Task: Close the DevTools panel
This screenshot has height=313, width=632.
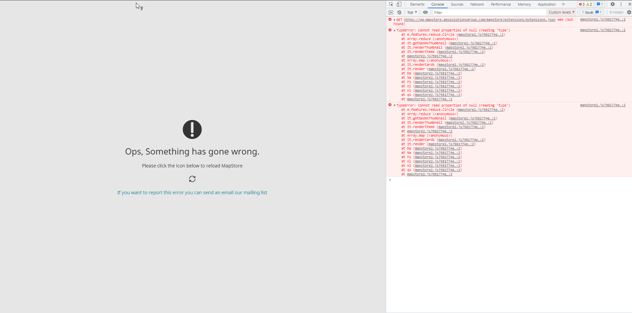Action: [629, 4]
